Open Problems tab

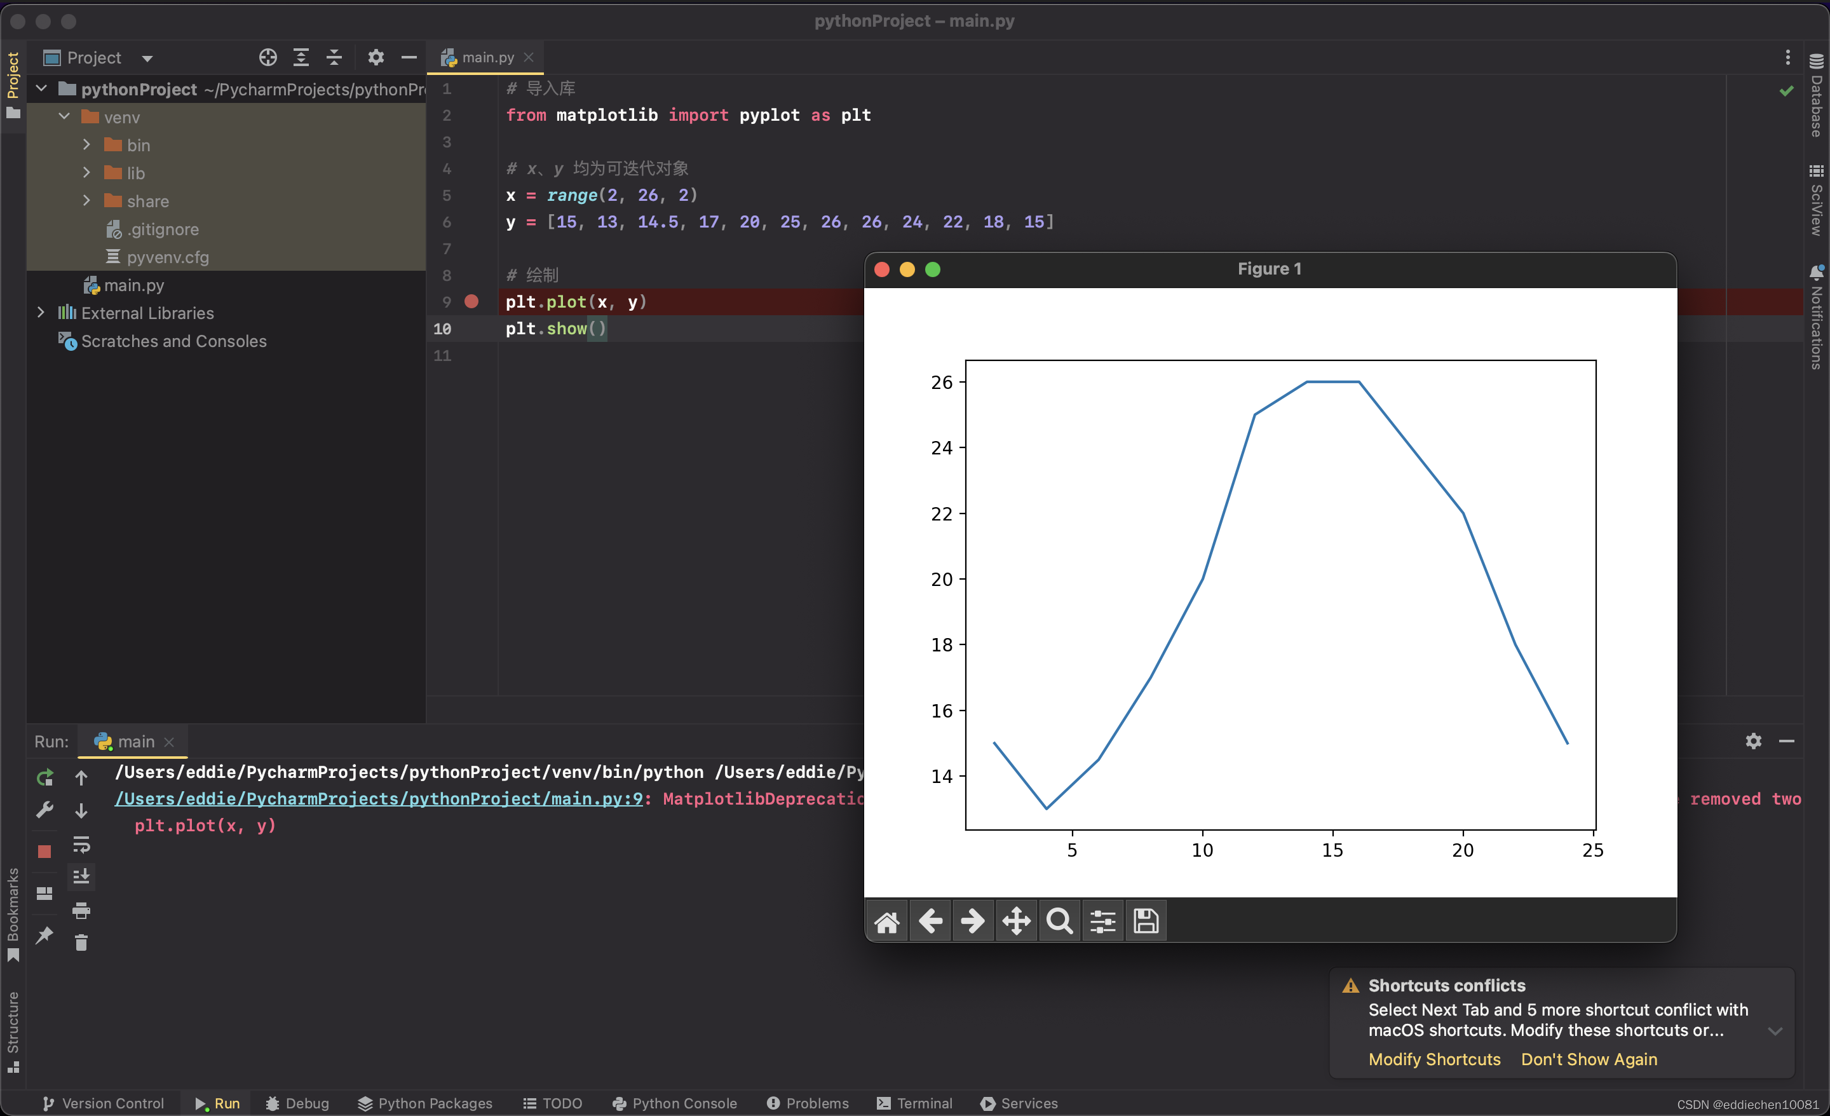pos(808,1103)
